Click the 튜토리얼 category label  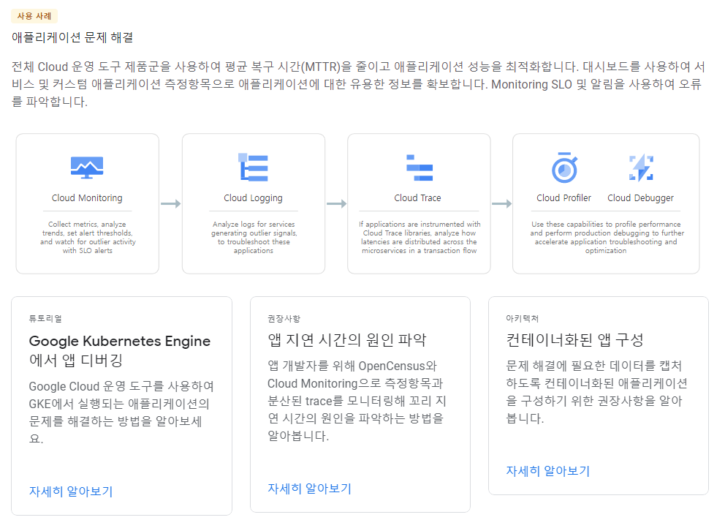[x=45, y=319]
